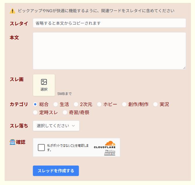Select the ホビー radio button
The image size is (195, 185).
[x=99, y=104]
